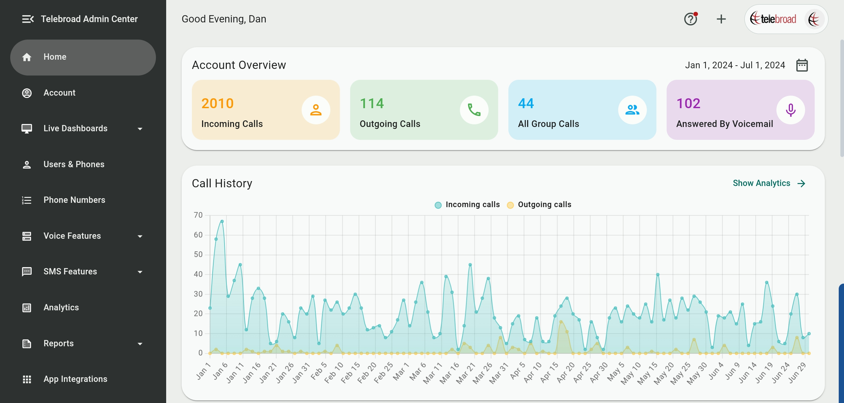Open the date range calendar icon
The image size is (844, 403).
point(802,65)
